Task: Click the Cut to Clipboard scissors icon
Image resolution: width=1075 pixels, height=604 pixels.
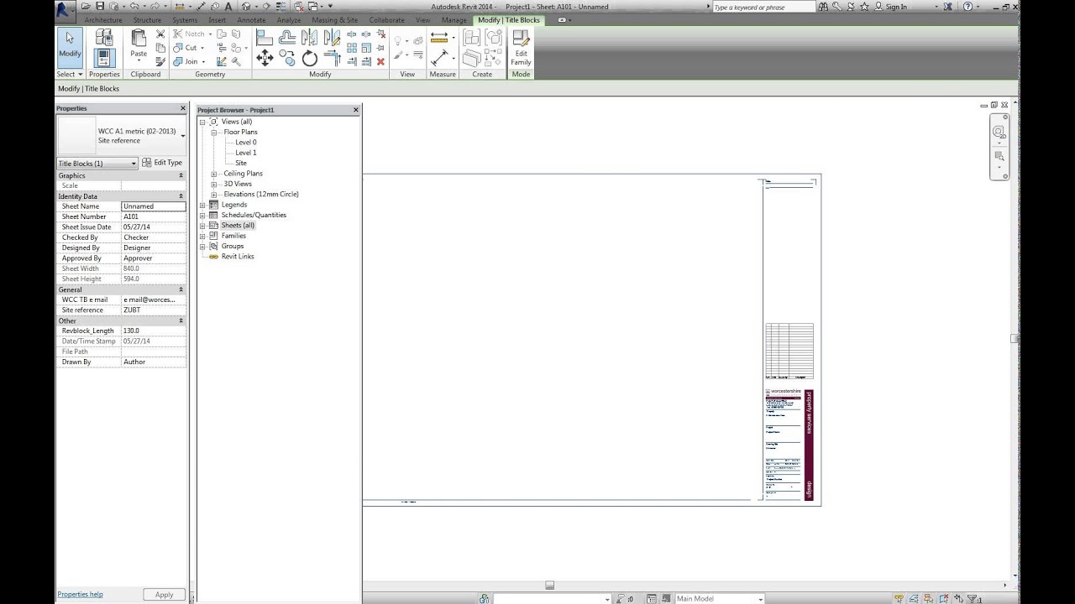Action: [x=160, y=34]
